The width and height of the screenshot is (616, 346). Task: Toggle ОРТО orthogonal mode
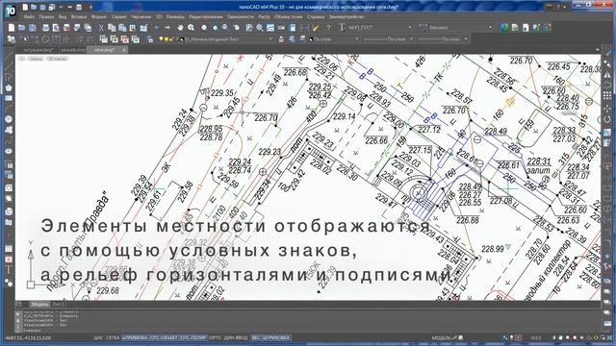(x=215, y=337)
